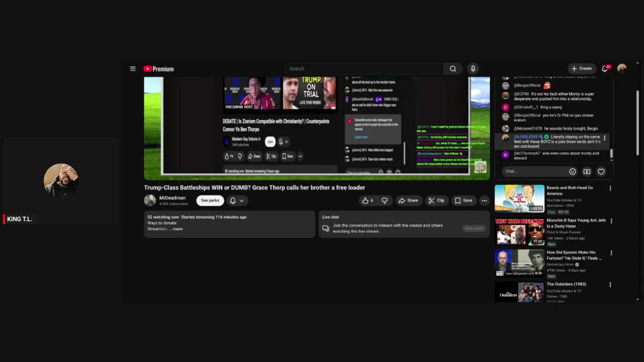The image size is (644, 362).
Task: Share the MrDeadman stream
Action: click(409, 201)
